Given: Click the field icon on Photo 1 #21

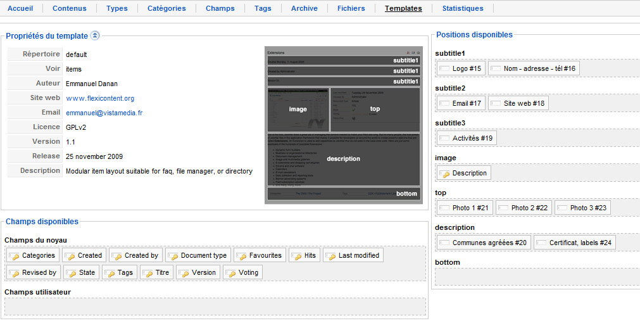Looking at the screenshot, I should click(445, 208).
